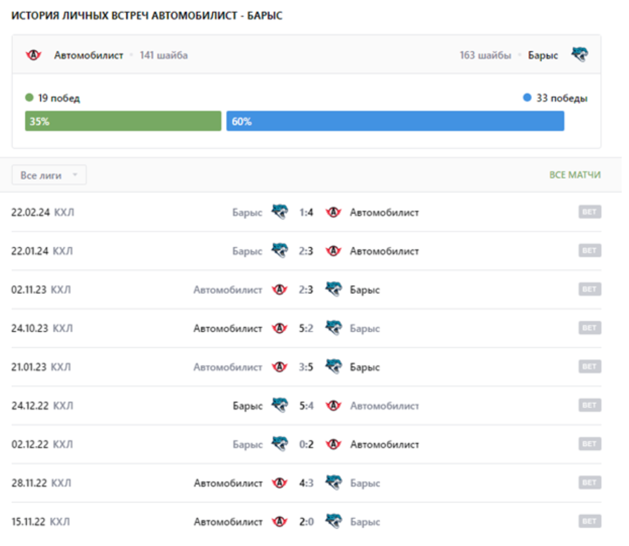The height and width of the screenshot is (546, 629).
Task: Click Avtomobilist logo in the header summary
Action: pyautogui.click(x=34, y=55)
